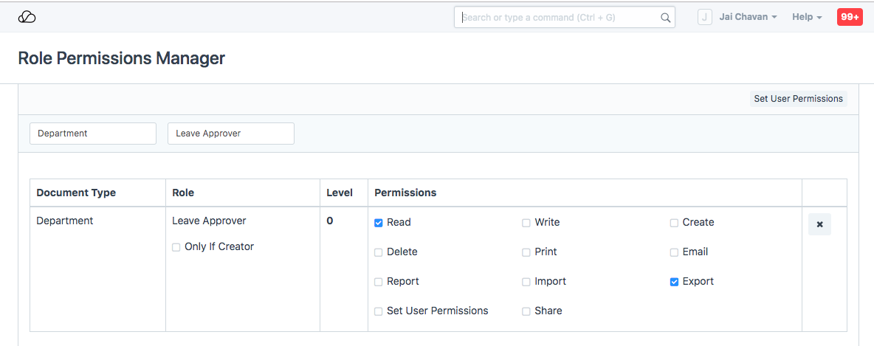Focus the search or command bar
The width and height of the screenshot is (874, 346).
pos(557,18)
